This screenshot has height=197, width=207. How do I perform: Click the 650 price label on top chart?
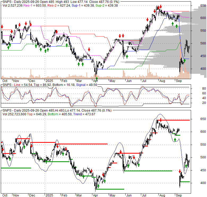coord(203,6)
